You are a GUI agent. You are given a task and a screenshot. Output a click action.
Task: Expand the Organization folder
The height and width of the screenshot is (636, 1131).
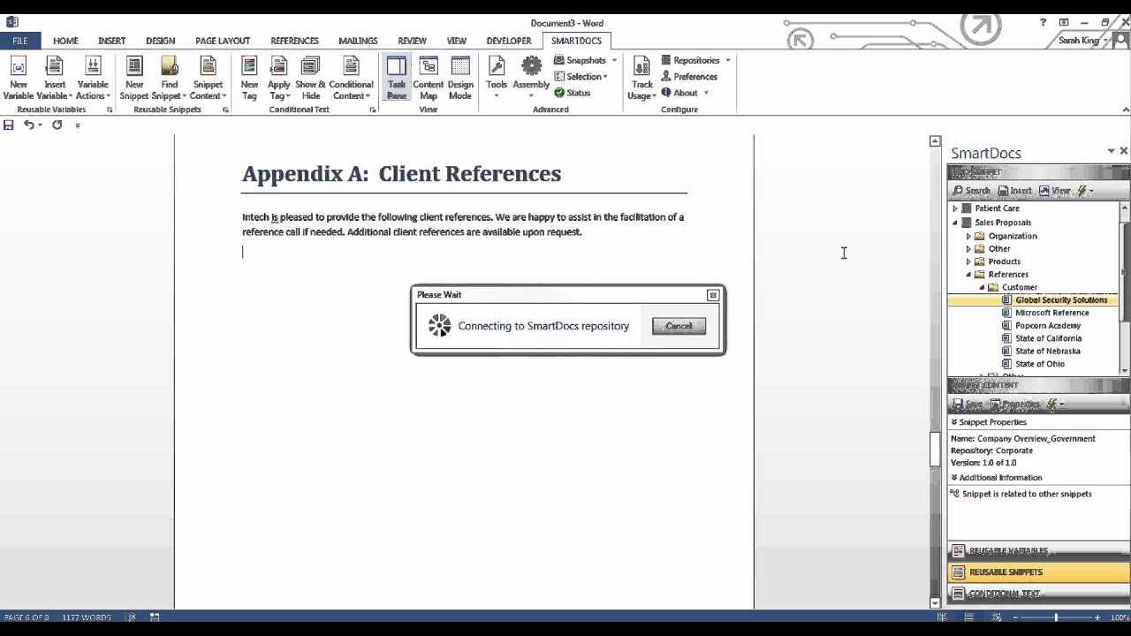(x=968, y=236)
